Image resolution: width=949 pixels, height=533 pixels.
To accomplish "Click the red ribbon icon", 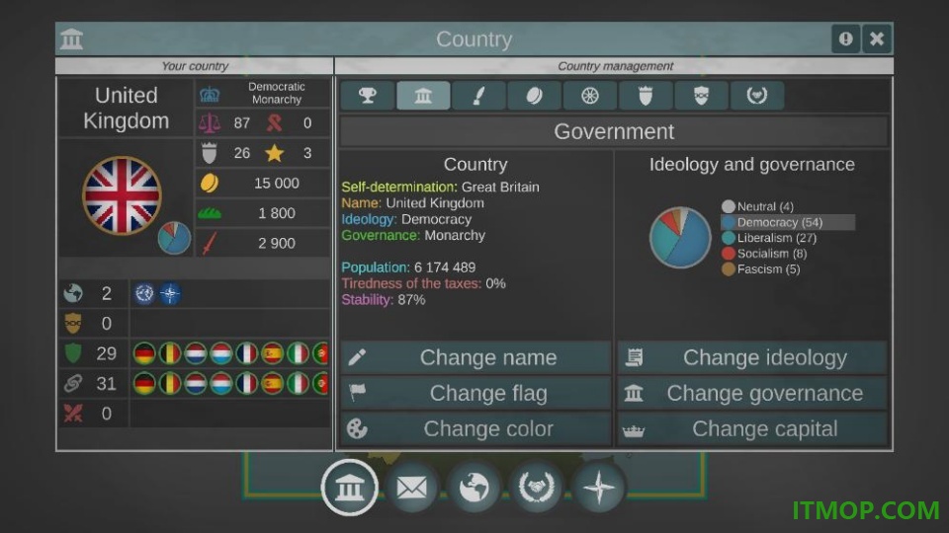I will coord(274,123).
